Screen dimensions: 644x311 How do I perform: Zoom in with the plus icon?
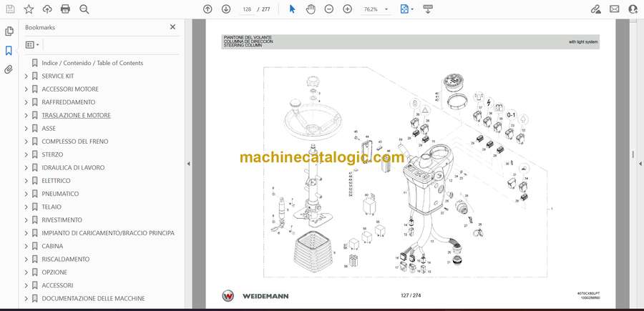(348, 9)
